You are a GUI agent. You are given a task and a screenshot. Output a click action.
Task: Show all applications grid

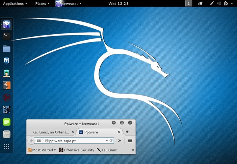7,146
